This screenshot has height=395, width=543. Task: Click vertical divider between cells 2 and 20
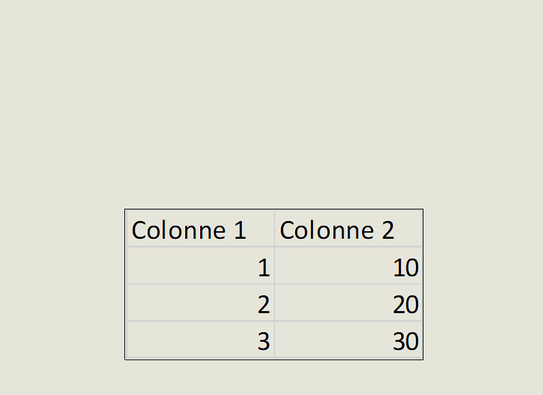275,304
